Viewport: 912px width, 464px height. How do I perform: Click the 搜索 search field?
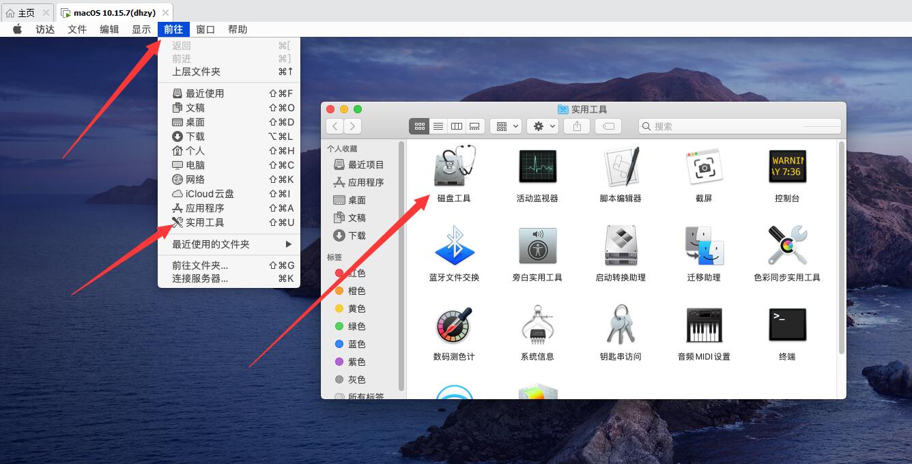tap(724, 126)
